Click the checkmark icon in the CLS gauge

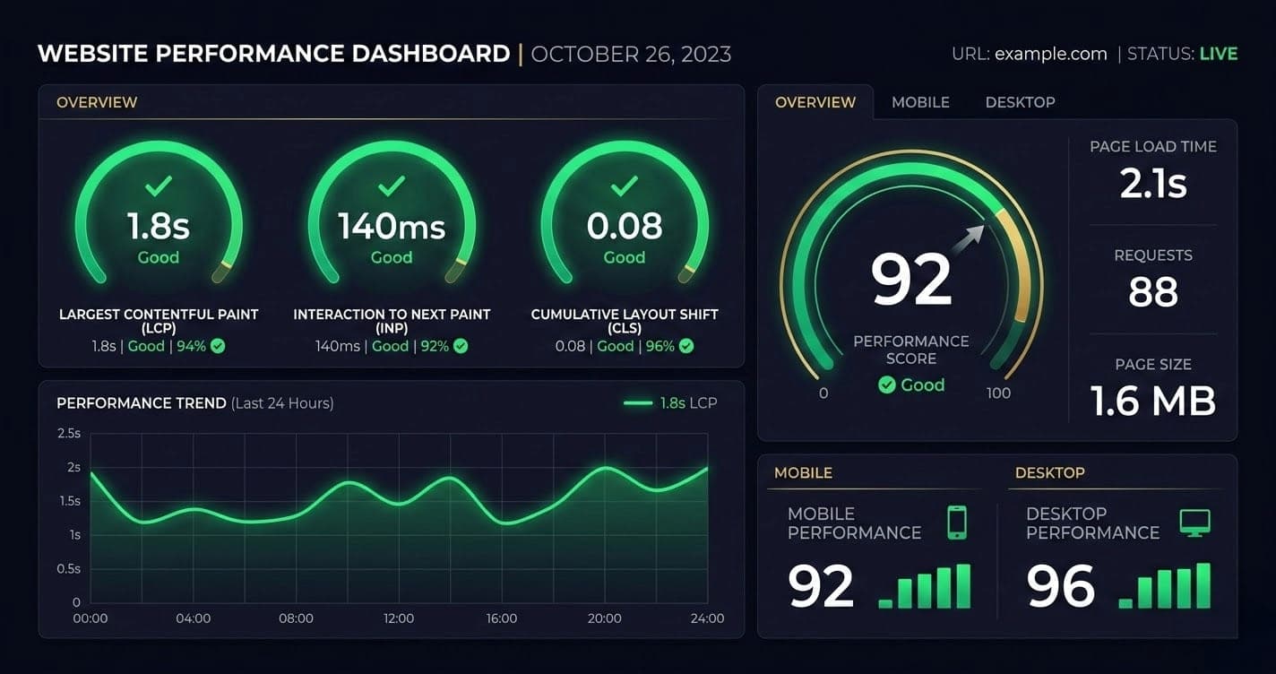click(624, 186)
